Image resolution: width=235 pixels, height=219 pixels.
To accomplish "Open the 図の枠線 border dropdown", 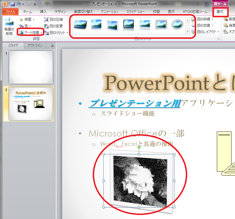I will pos(203,19).
